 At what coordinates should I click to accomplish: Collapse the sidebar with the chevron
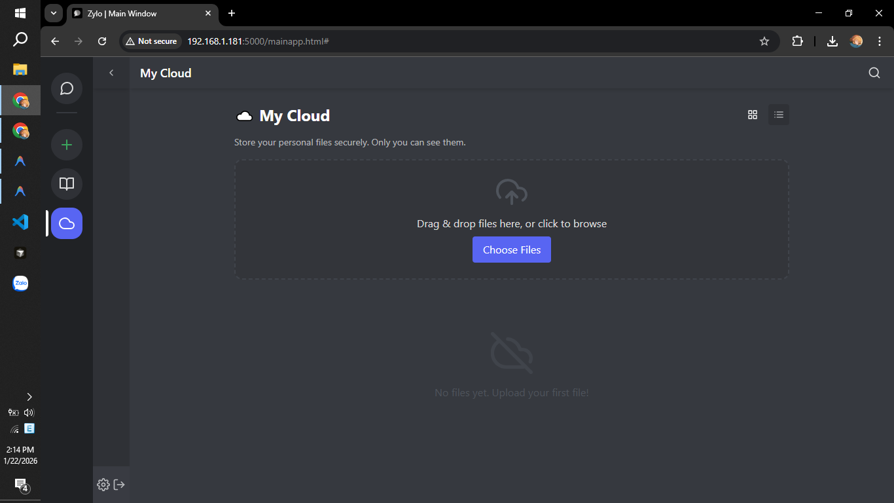[x=111, y=73]
